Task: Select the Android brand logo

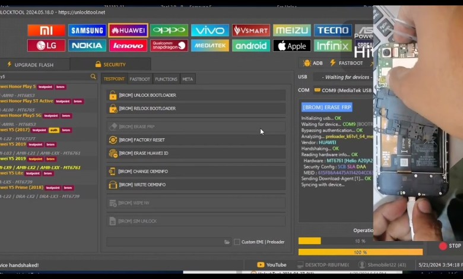Action: point(251,46)
